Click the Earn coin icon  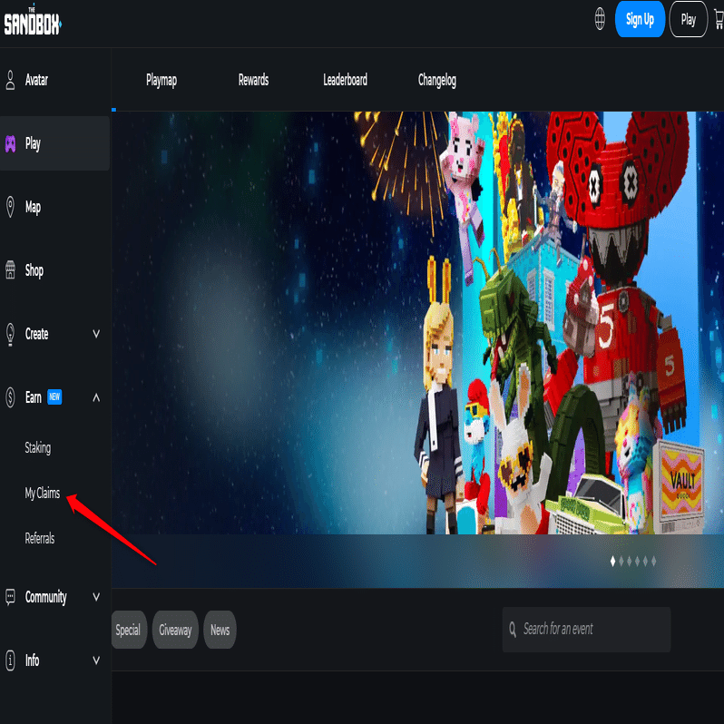tap(10, 397)
